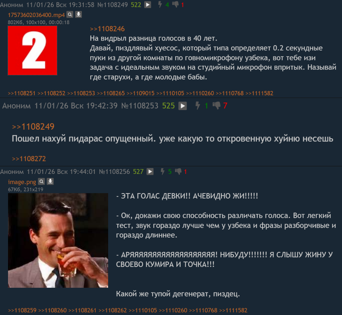Click the play icon on post №1108249

(148, 5)
